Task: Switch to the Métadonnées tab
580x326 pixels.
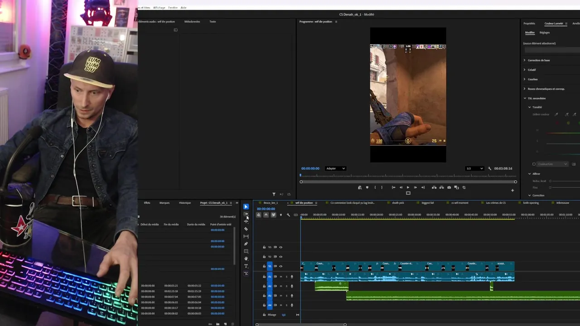Action: point(192,22)
